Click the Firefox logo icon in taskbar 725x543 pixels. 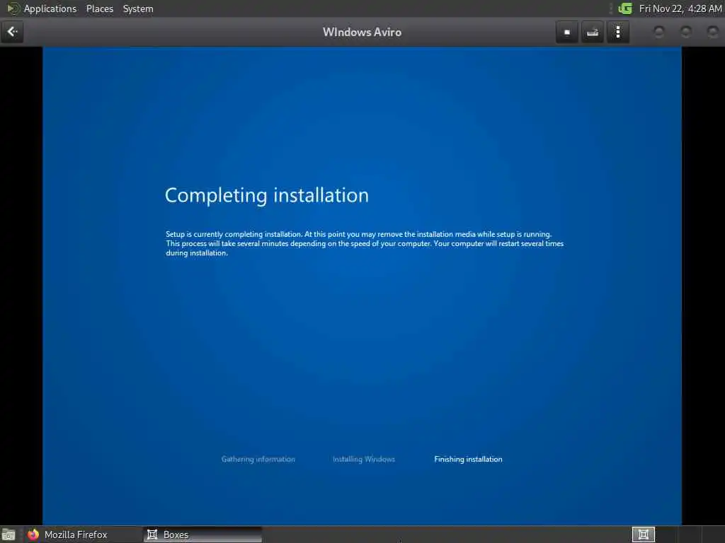[33, 535]
